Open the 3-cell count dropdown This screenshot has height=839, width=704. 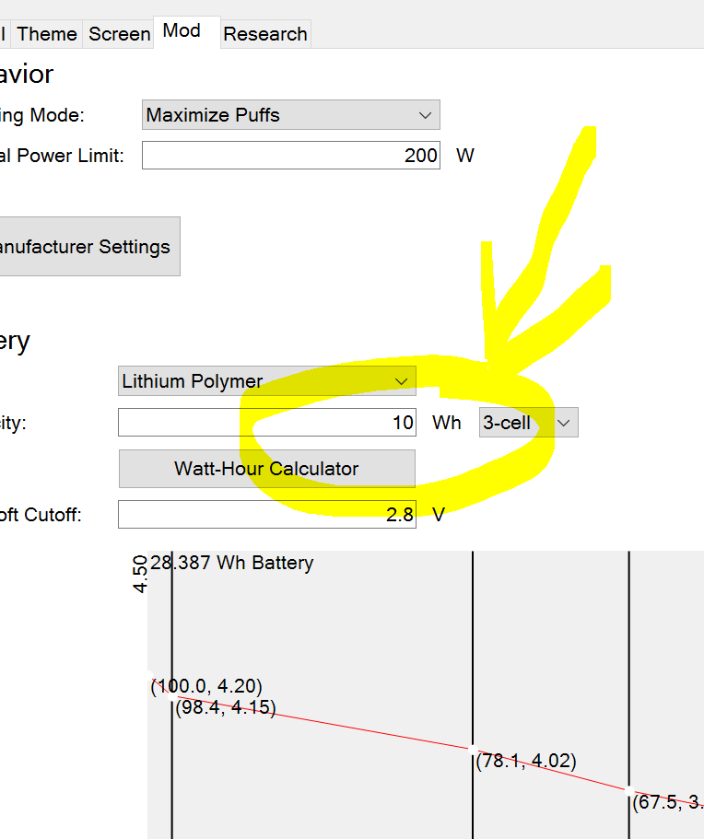click(x=528, y=423)
